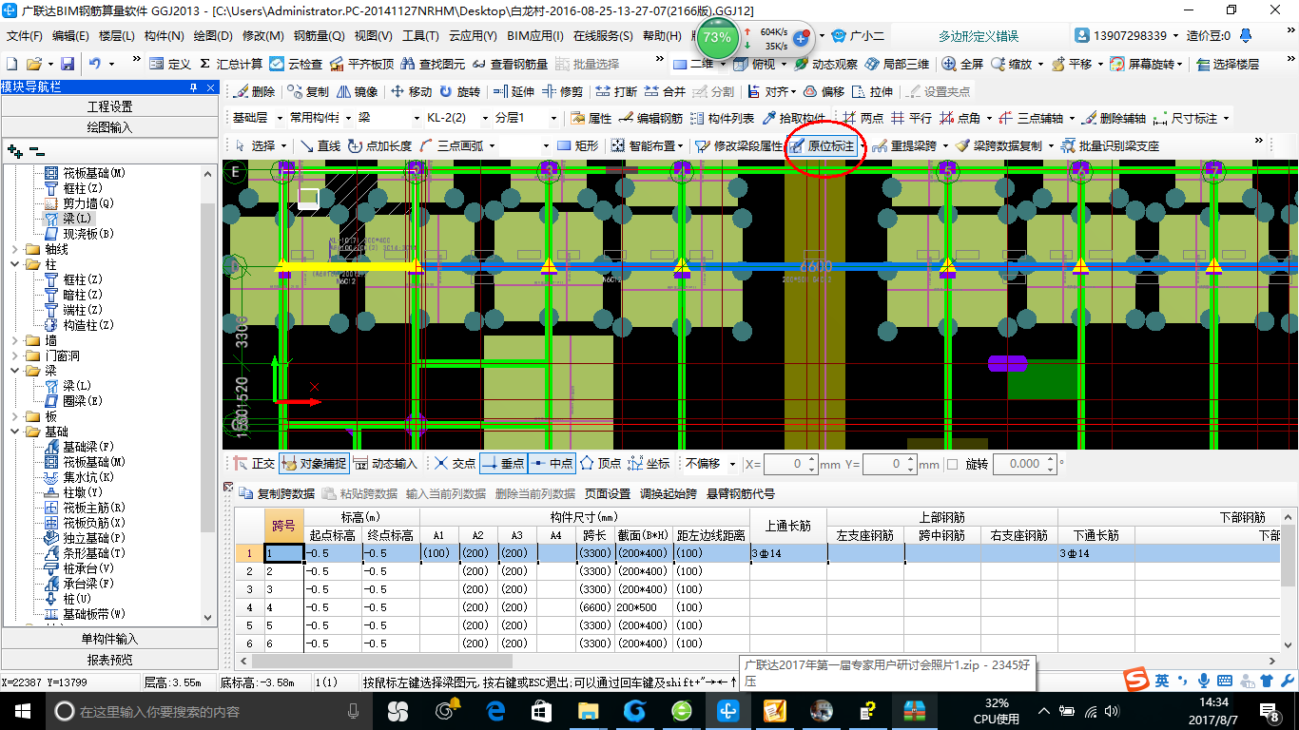Open 钢筋量(Q) menu

point(319,36)
